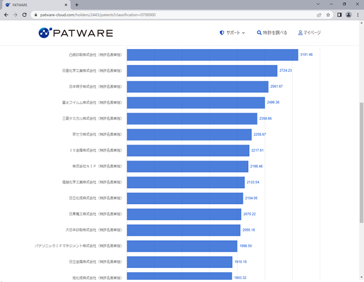
Task: Bookmark this page with the star icon
Action: (x=328, y=15)
